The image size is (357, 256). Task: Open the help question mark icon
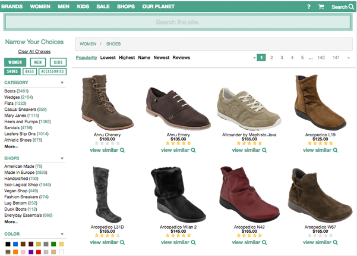coord(308,7)
